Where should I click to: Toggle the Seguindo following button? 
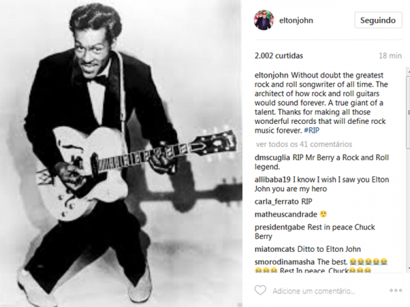tap(378, 20)
